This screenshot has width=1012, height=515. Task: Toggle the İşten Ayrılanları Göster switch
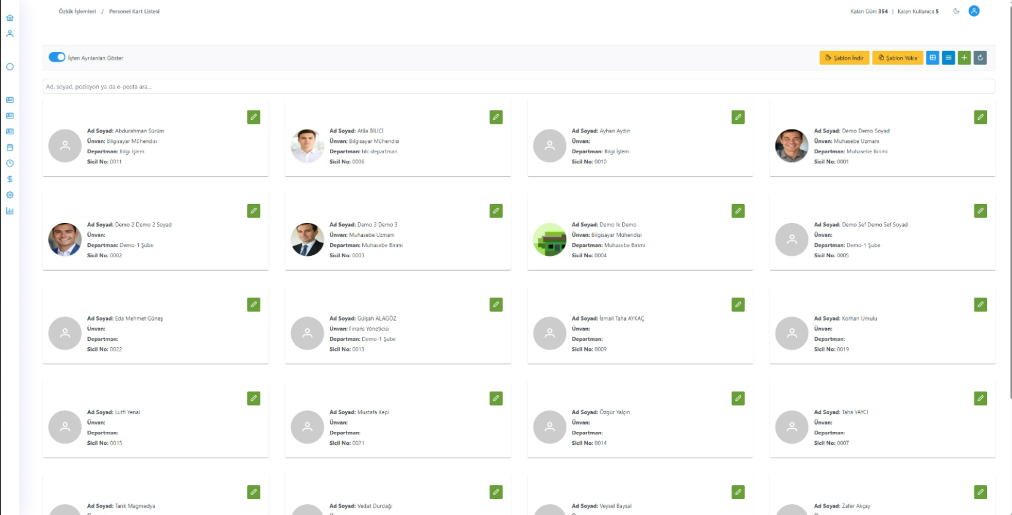click(x=57, y=57)
